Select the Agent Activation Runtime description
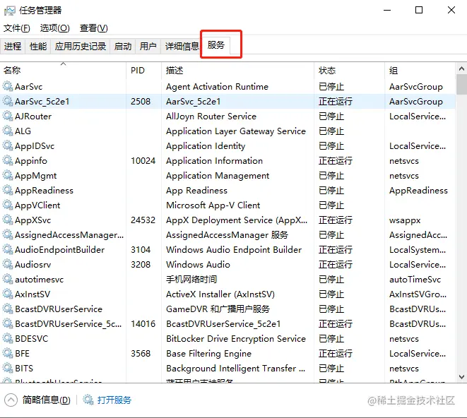This screenshot has height=418, width=467. [x=217, y=86]
